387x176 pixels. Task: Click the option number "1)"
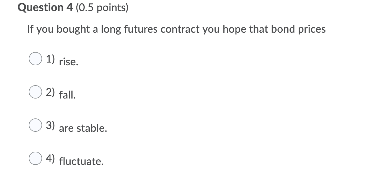pyautogui.click(x=50, y=59)
